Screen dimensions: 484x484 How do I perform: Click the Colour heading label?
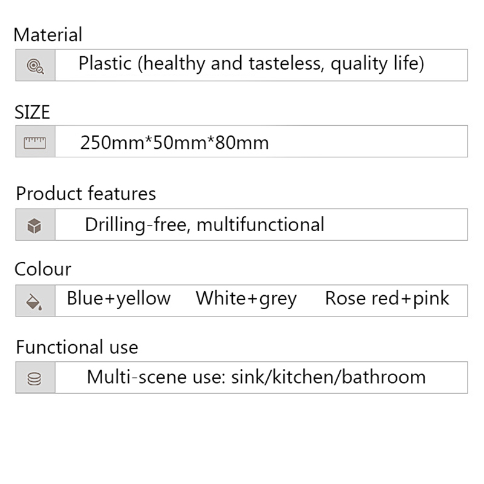click(43, 269)
